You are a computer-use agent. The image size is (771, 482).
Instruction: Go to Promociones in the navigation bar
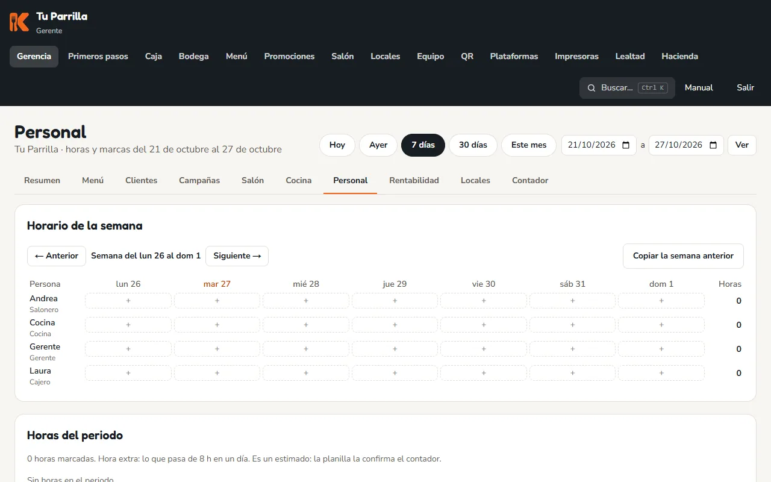pyautogui.click(x=289, y=57)
